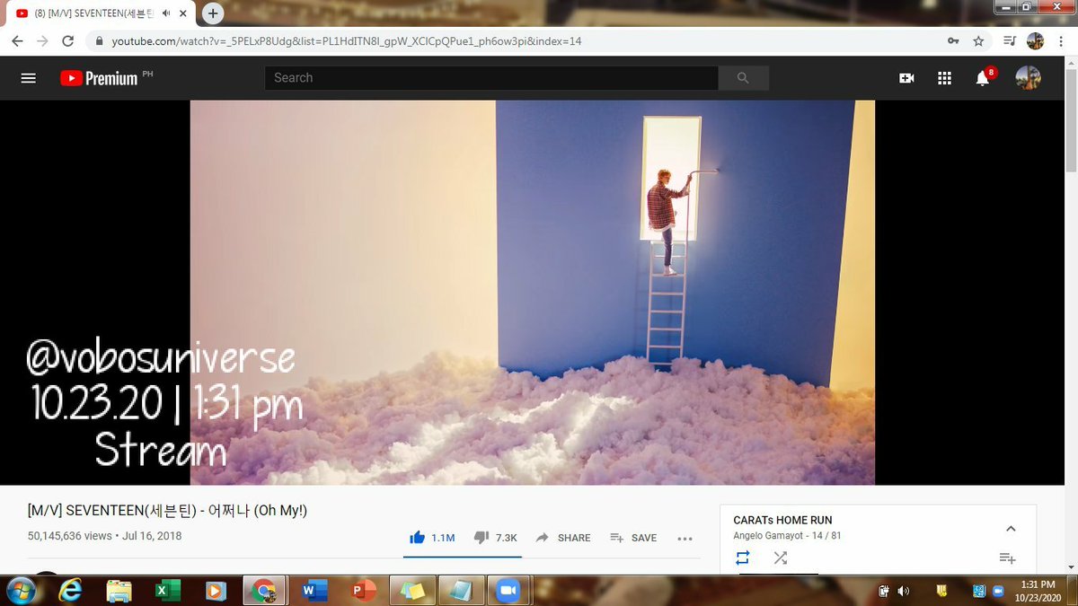
Task: Open more actions three-dot menu
Action: point(685,539)
